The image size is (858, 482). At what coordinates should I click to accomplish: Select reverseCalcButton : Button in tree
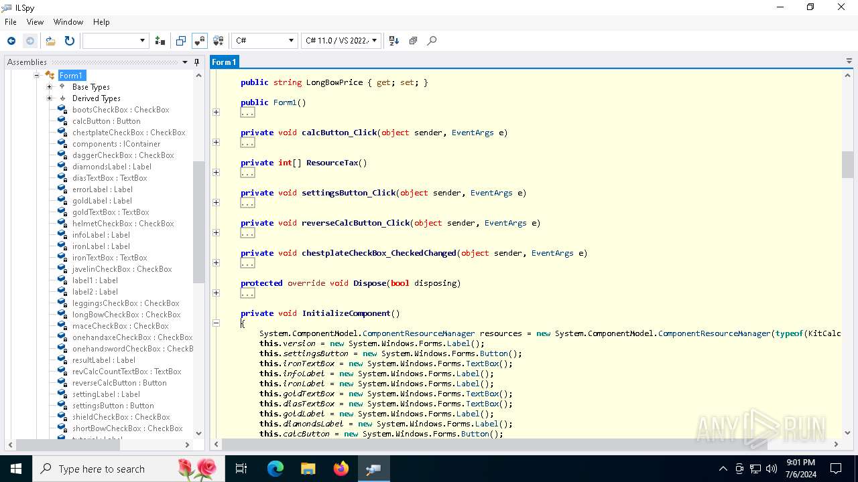(119, 383)
